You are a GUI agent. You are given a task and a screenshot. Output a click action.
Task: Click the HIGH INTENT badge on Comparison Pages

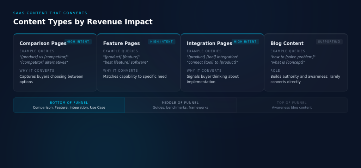pyautogui.click(x=78, y=42)
